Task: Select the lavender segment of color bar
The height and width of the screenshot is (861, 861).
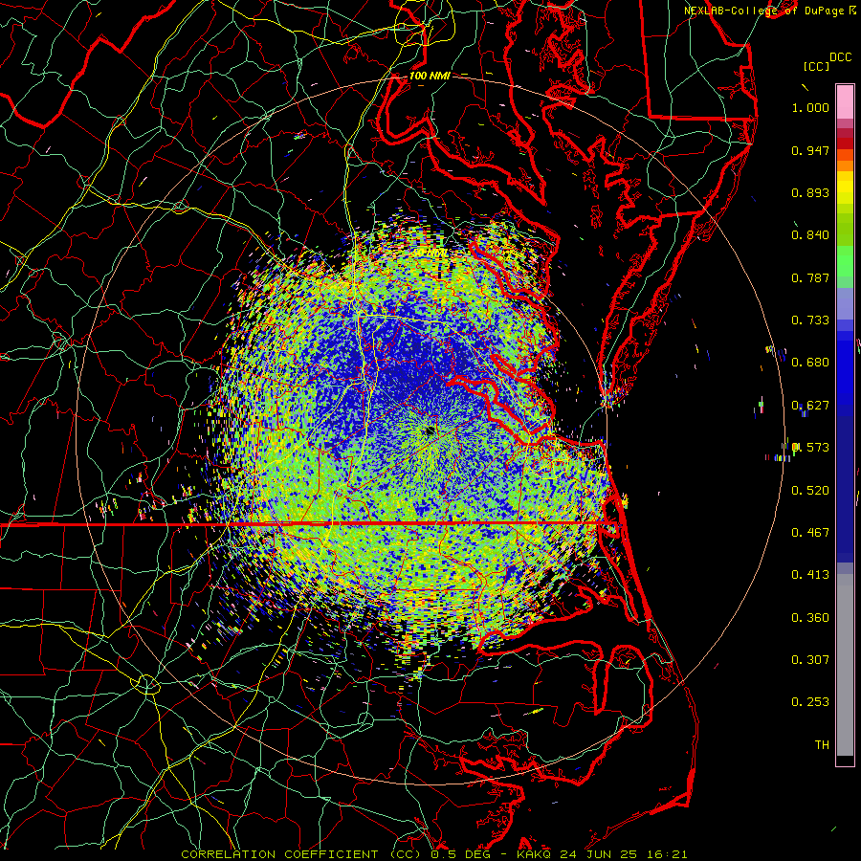Action: [845, 303]
